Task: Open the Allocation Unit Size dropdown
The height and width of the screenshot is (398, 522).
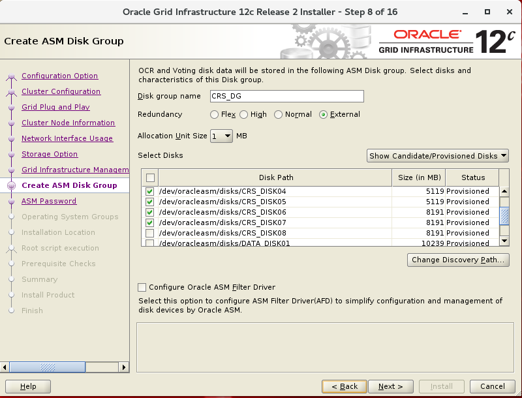Action: point(221,136)
